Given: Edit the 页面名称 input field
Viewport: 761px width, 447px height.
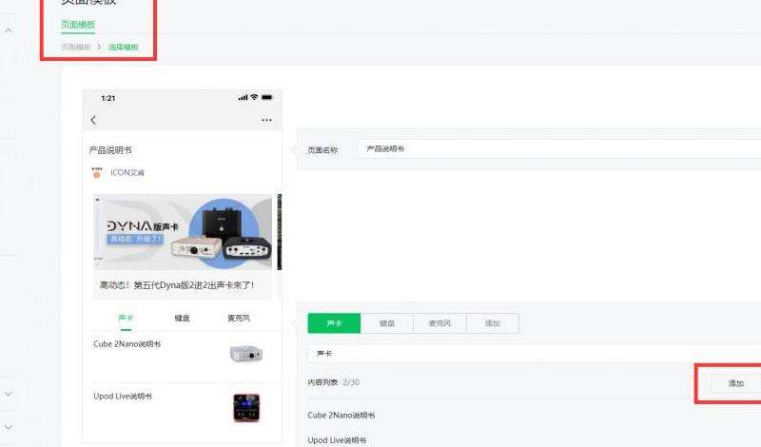Looking at the screenshot, I should point(559,148).
